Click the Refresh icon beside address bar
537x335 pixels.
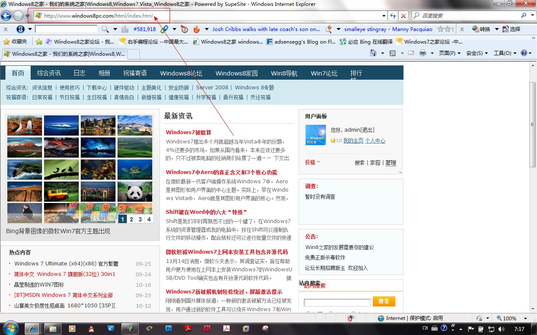click(393, 15)
